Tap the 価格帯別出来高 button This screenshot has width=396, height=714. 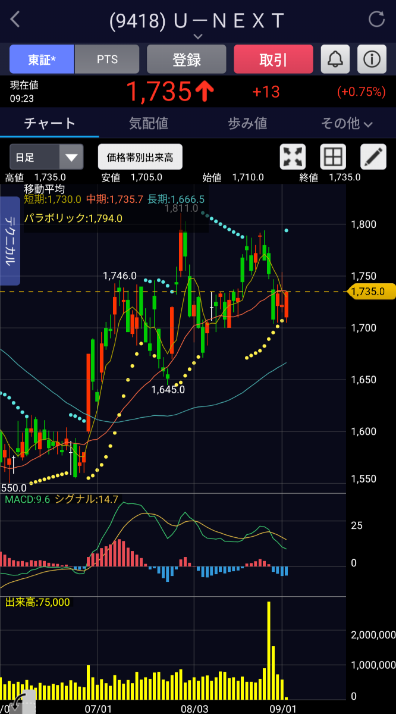coord(140,157)
